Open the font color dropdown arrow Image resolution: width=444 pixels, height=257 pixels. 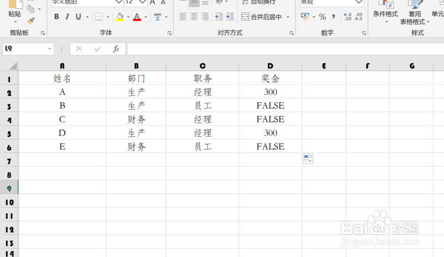click(x=146, y=17)
